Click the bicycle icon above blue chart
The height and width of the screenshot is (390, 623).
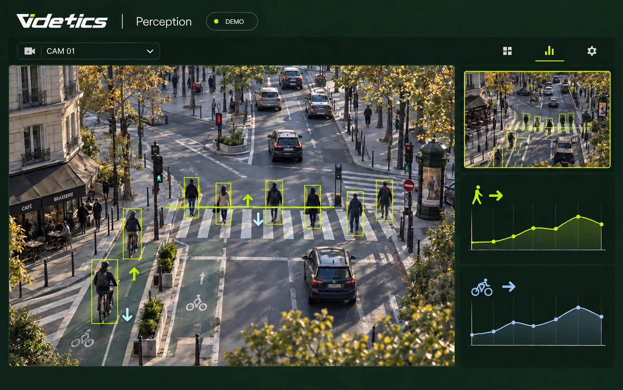(482, 287)
